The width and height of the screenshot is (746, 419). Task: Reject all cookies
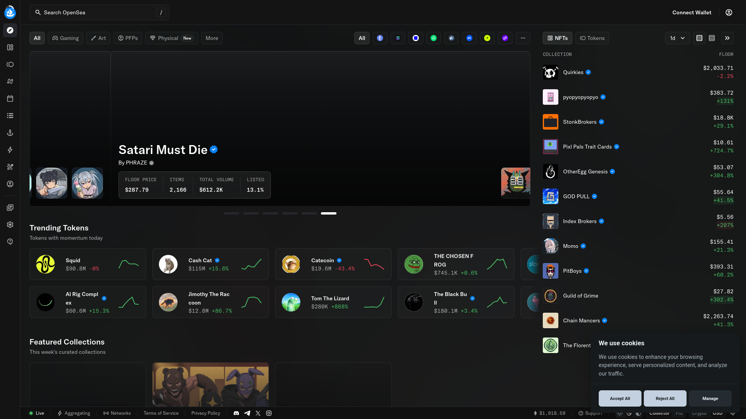pos(665,398)
